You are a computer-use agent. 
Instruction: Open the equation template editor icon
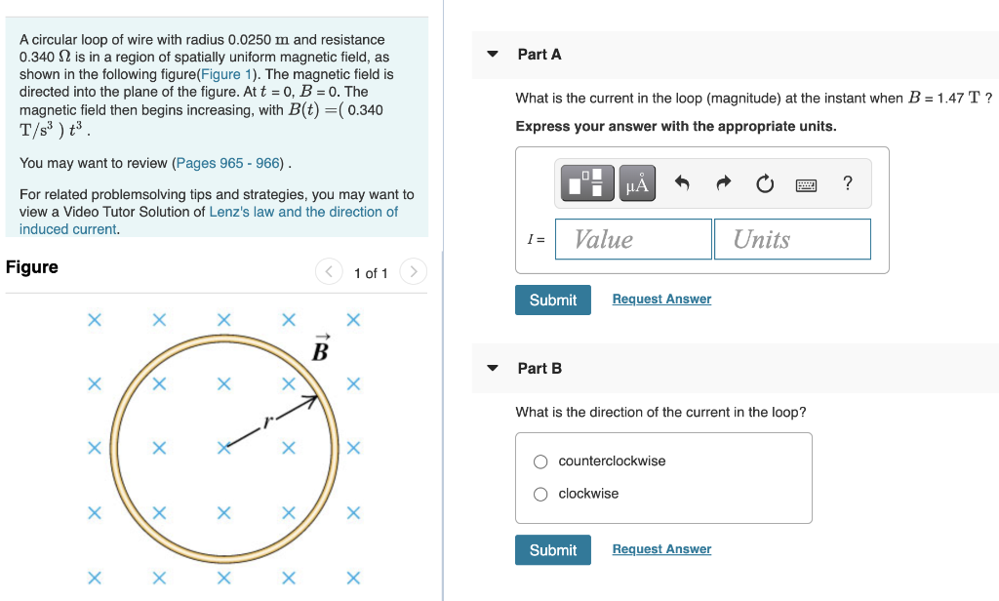tap(586, 182)
